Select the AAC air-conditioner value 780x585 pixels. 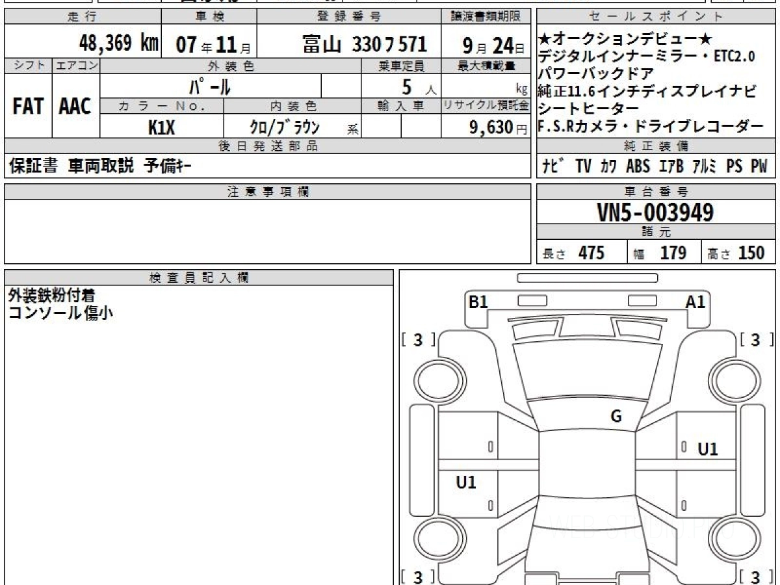point(75,106)
